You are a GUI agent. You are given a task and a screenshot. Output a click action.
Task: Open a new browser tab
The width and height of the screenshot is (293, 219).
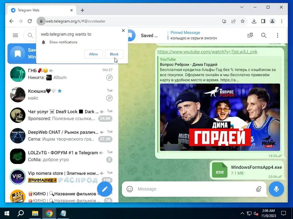click(82, 10)
